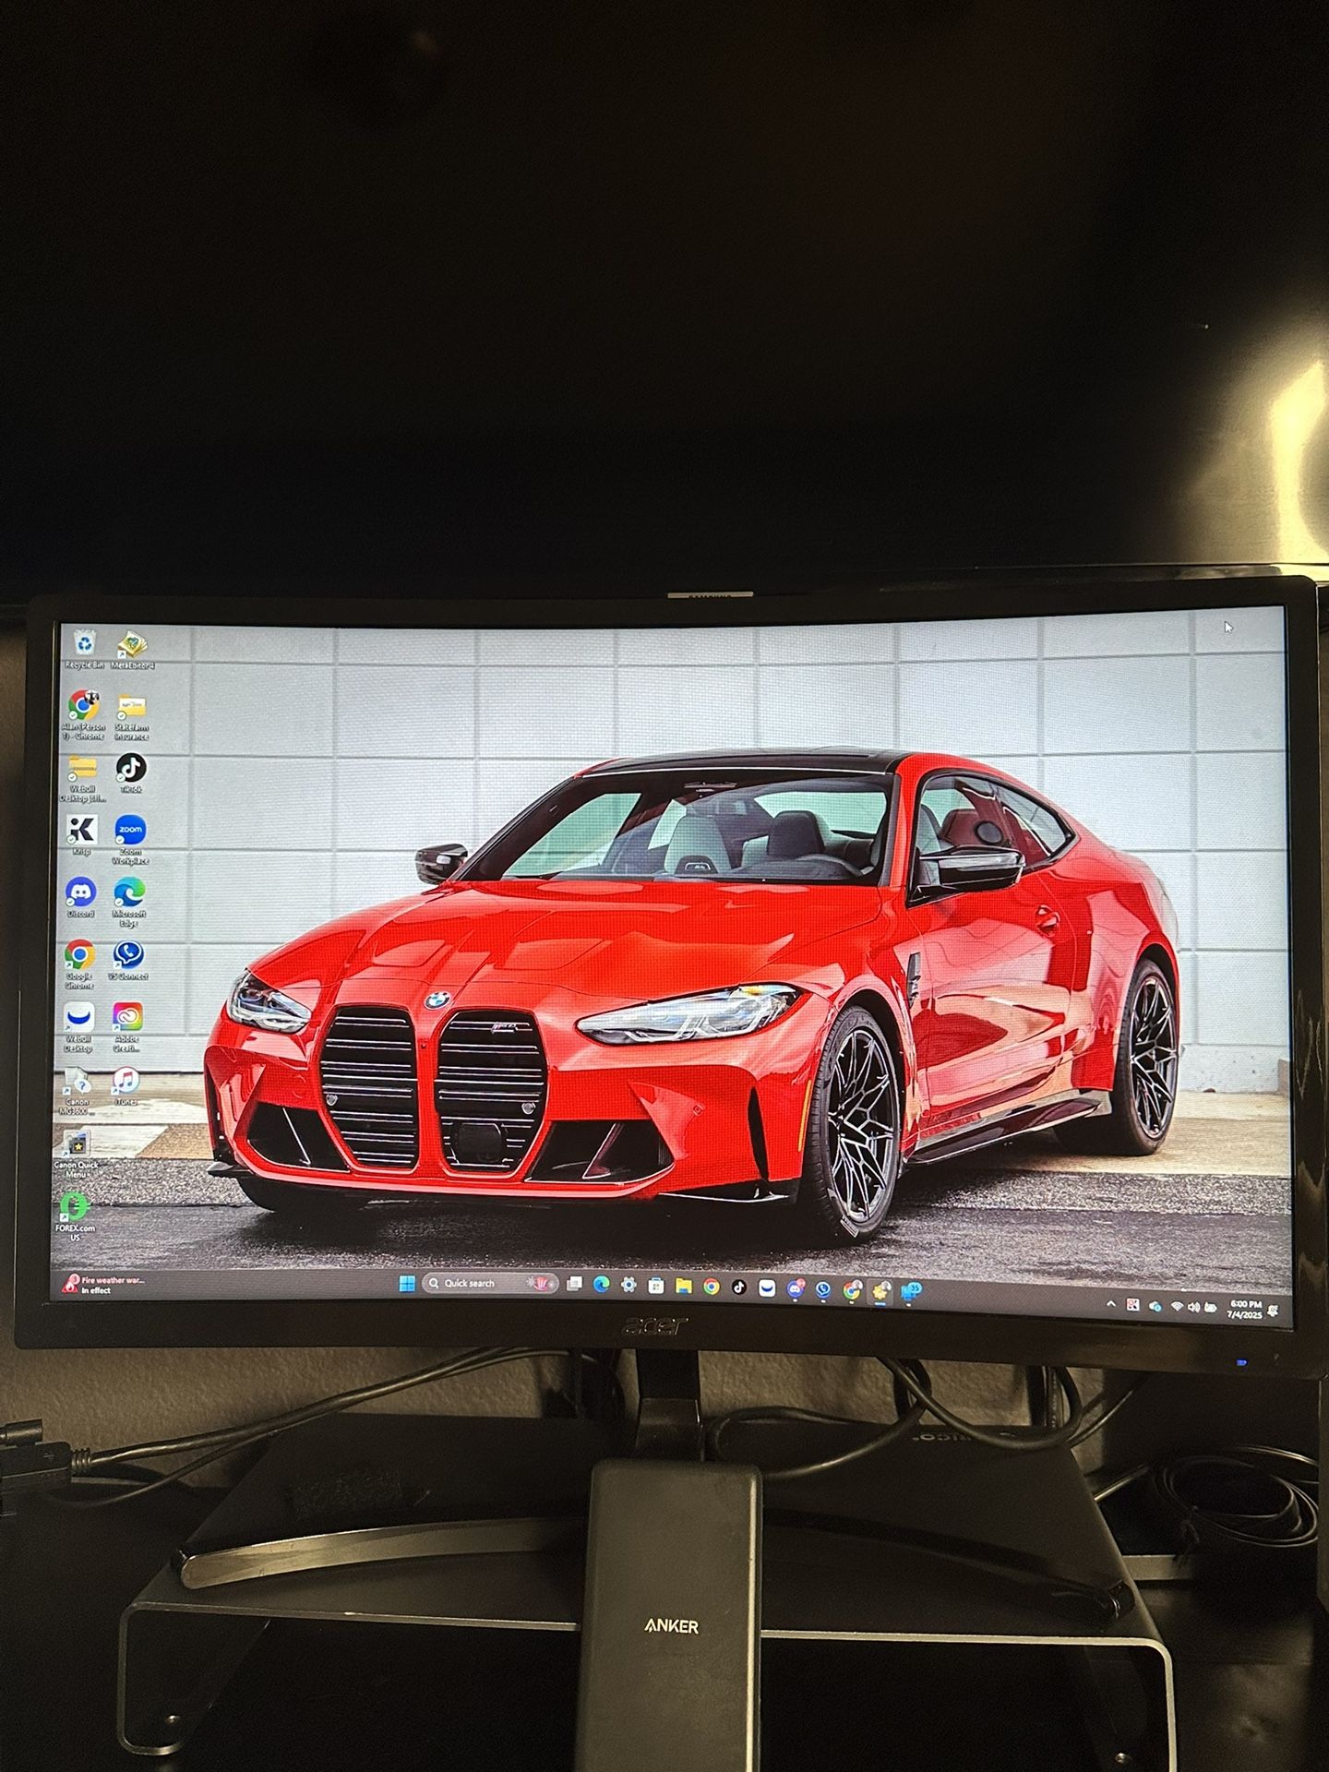Open the Google Chrome desktop shortcut
1329x1772 pixels.
[x=79, y=964]
